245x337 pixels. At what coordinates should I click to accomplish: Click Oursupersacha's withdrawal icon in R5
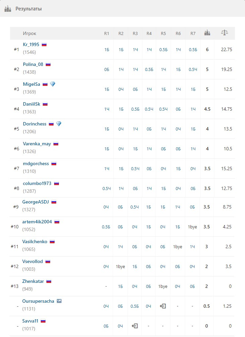[x=163, y=306]
